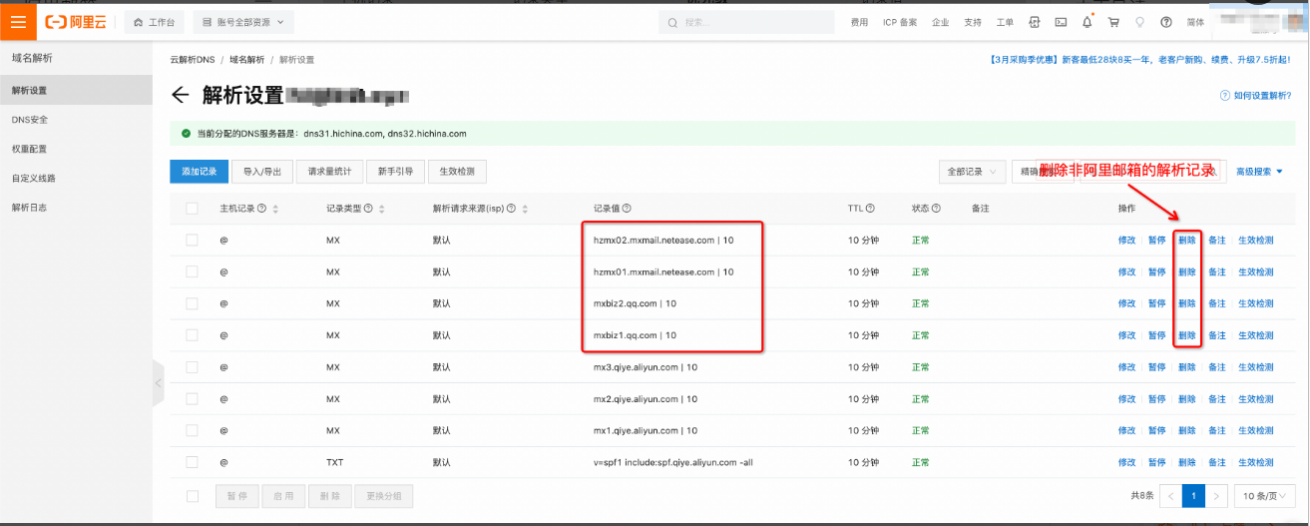Go to previous page arrow

pos(1170,496)
